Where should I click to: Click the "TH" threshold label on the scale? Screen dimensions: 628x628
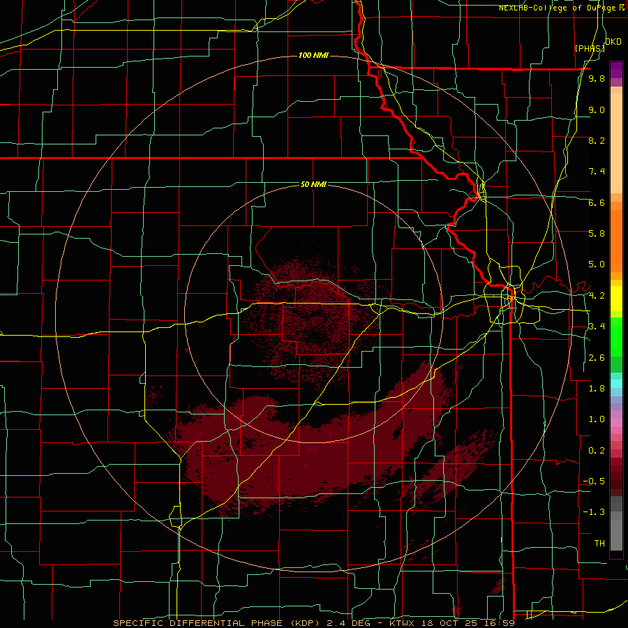point(599,543)
